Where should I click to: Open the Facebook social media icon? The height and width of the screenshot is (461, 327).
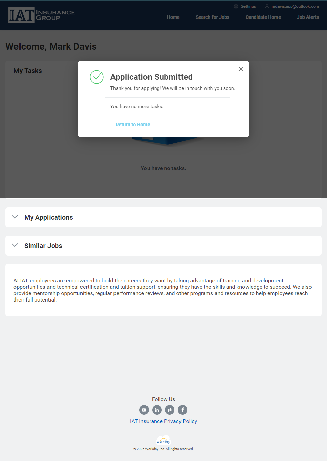[183, 410]
